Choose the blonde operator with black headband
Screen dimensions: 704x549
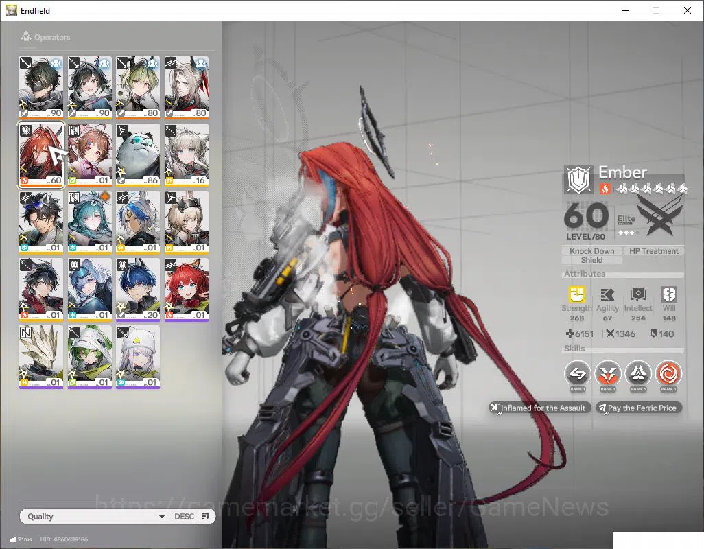coord(187,222)
